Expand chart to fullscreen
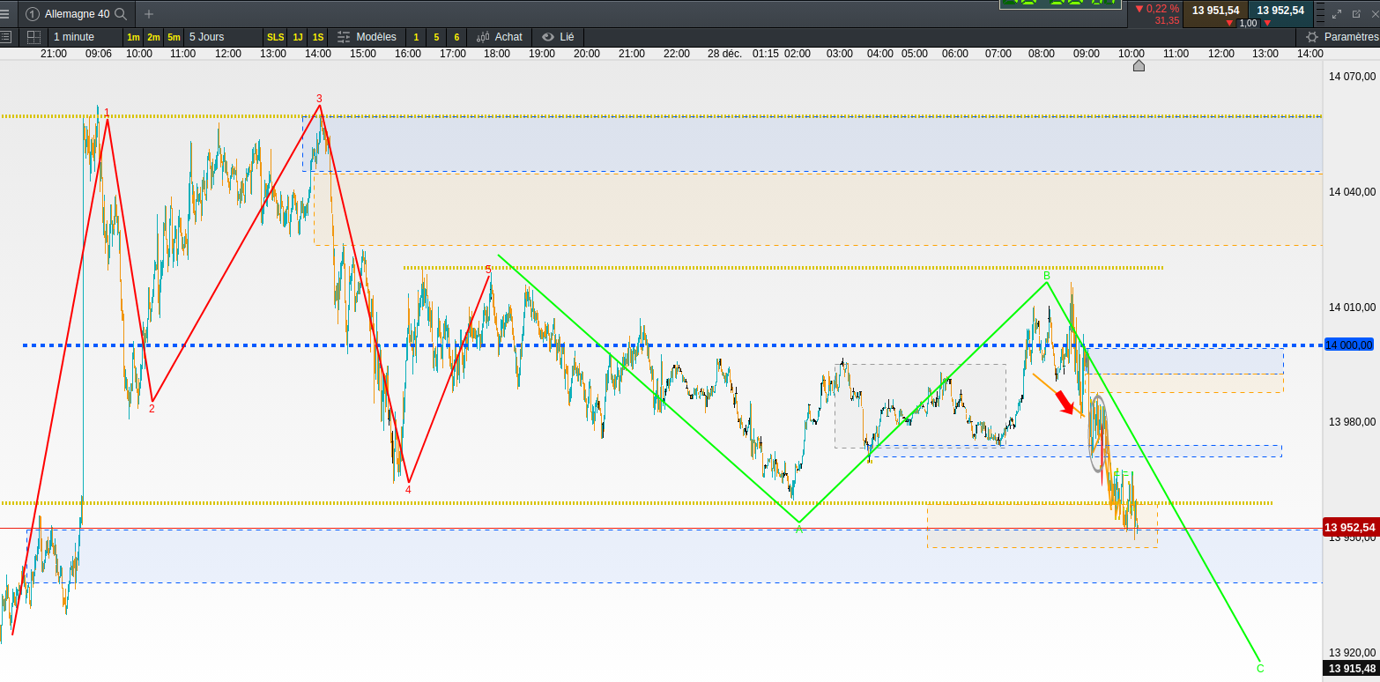Screen dimensions: 1380x682 1338,13
